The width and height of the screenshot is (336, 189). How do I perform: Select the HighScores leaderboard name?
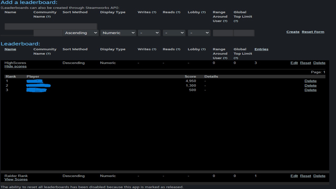15,63
